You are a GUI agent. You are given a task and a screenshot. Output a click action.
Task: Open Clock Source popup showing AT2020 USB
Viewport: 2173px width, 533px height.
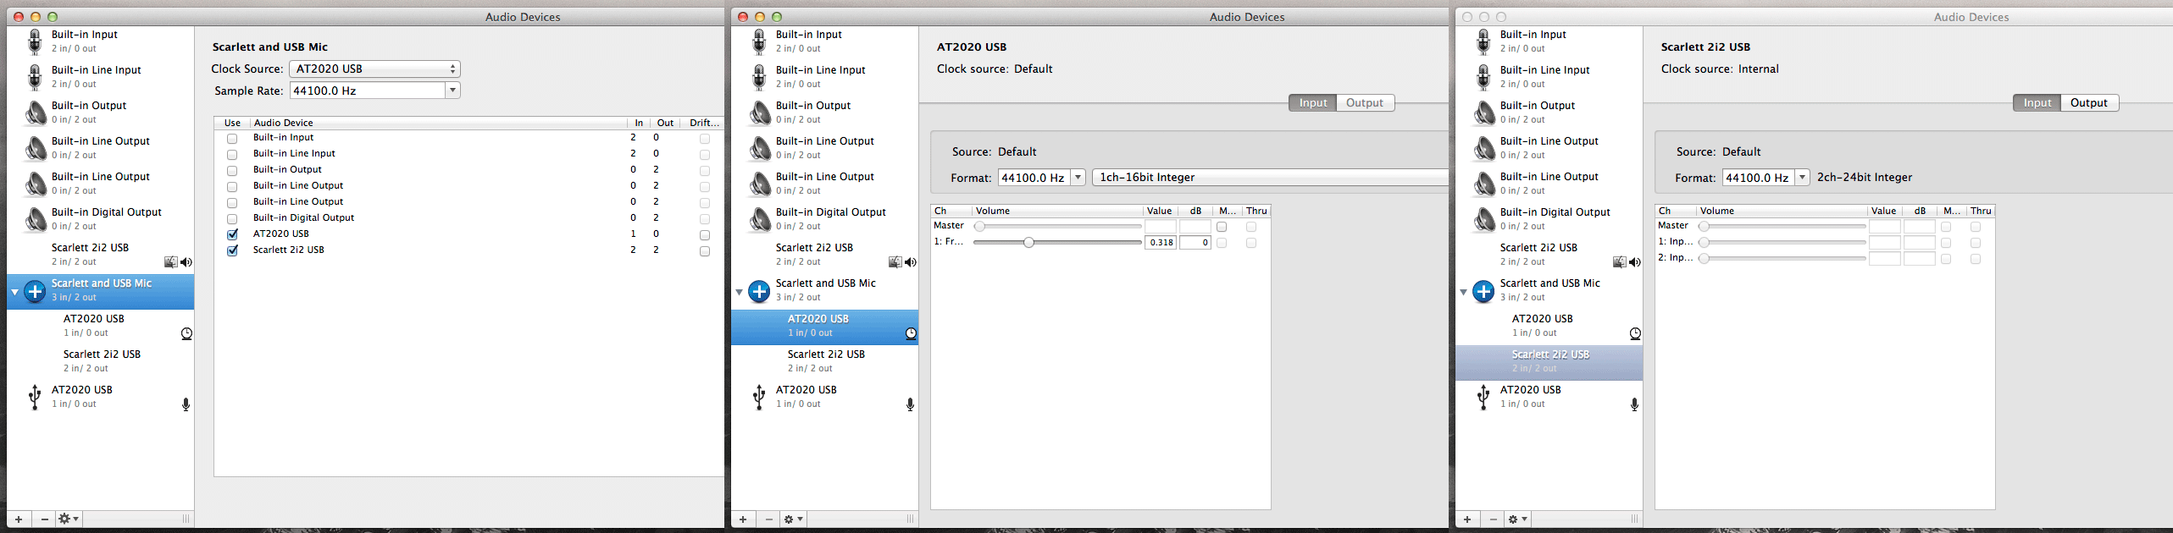[374, 69]
